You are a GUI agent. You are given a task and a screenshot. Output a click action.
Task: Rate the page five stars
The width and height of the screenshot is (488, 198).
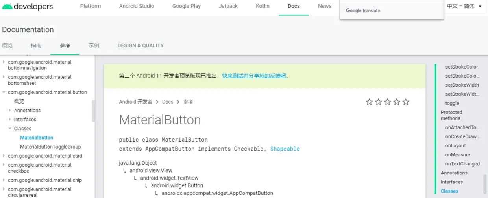point(406,102)
